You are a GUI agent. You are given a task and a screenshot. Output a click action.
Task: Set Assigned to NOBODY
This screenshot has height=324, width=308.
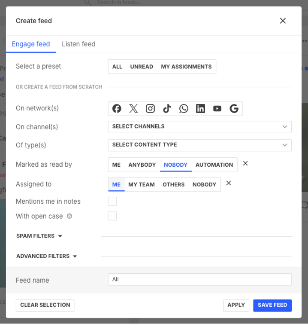[x=204, y=184]
